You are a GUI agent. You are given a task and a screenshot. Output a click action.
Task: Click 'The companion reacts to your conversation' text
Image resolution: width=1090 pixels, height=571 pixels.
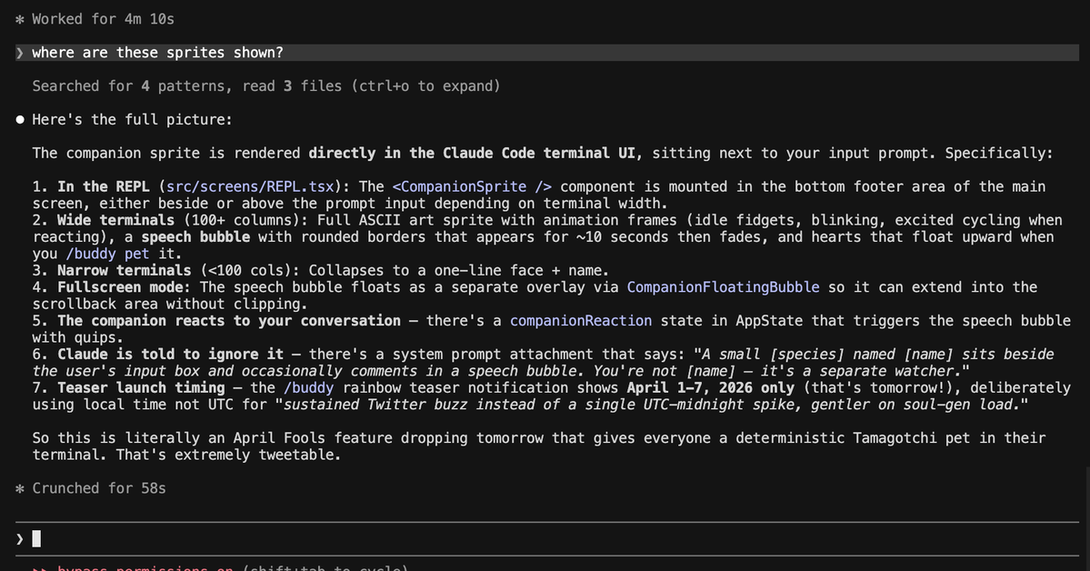coord(229,321)
